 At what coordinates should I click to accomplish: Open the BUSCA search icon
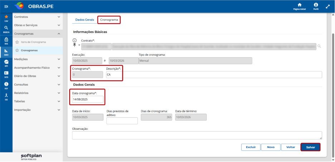tap(6, 29)
